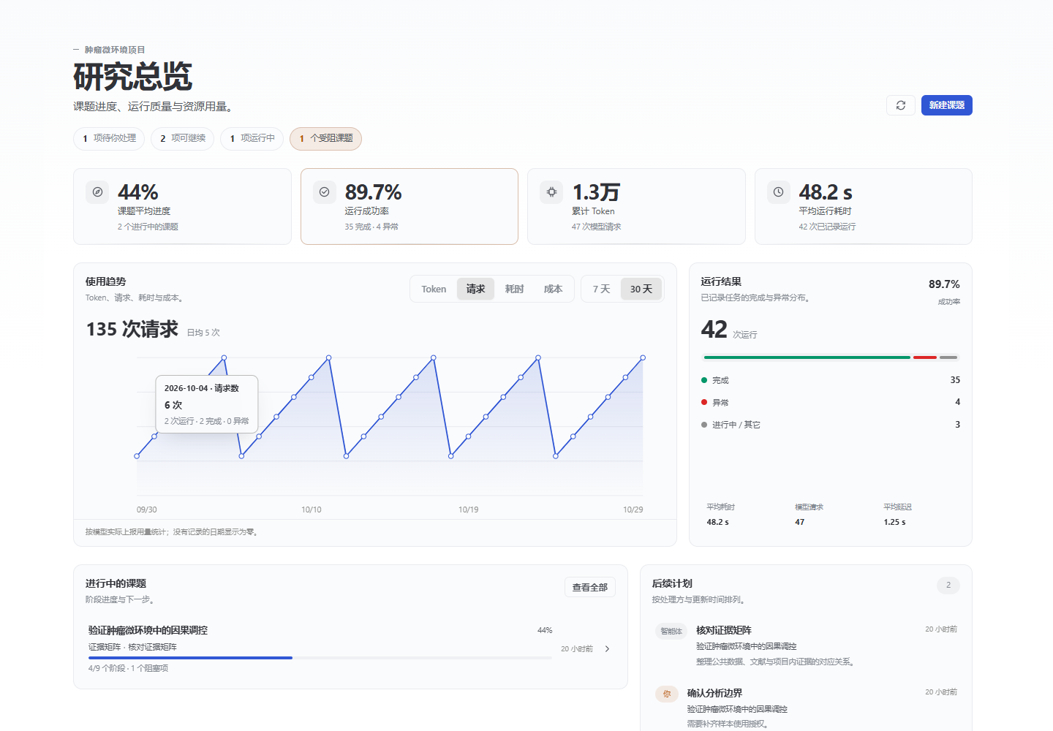Click the 智能体 badge beside 核对证据矩阵
The width and height of the screenshot is (1053, 731).
click(671, 631)
